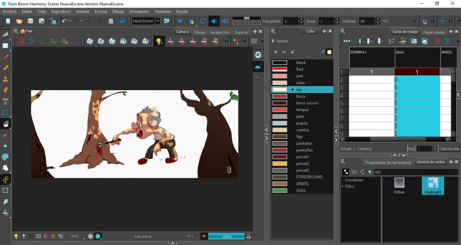Open the Node Library panel menu
461x245 pixels.
[x=343, y=162]
